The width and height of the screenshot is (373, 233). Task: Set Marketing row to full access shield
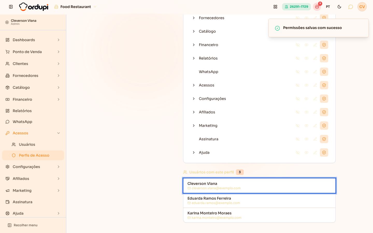324,126
